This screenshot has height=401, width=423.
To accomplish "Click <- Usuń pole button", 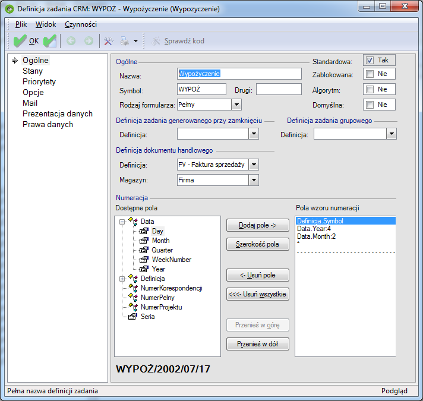I will 258,275.
